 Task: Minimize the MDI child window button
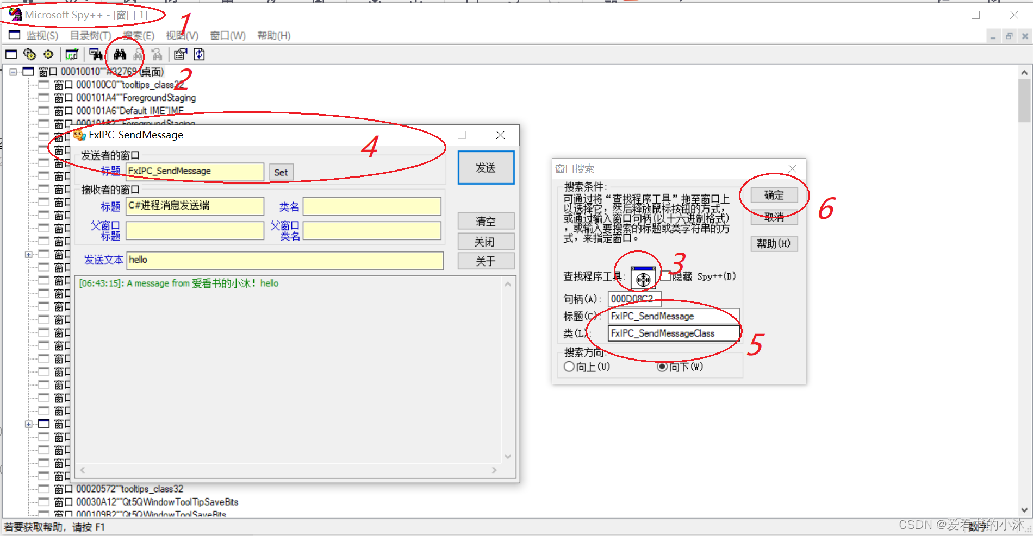[x=993, y=36]
